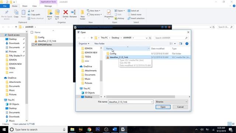Click the Application Tools tab
Viewport: 236px width, 133px height.
click(x=48, y=2)
